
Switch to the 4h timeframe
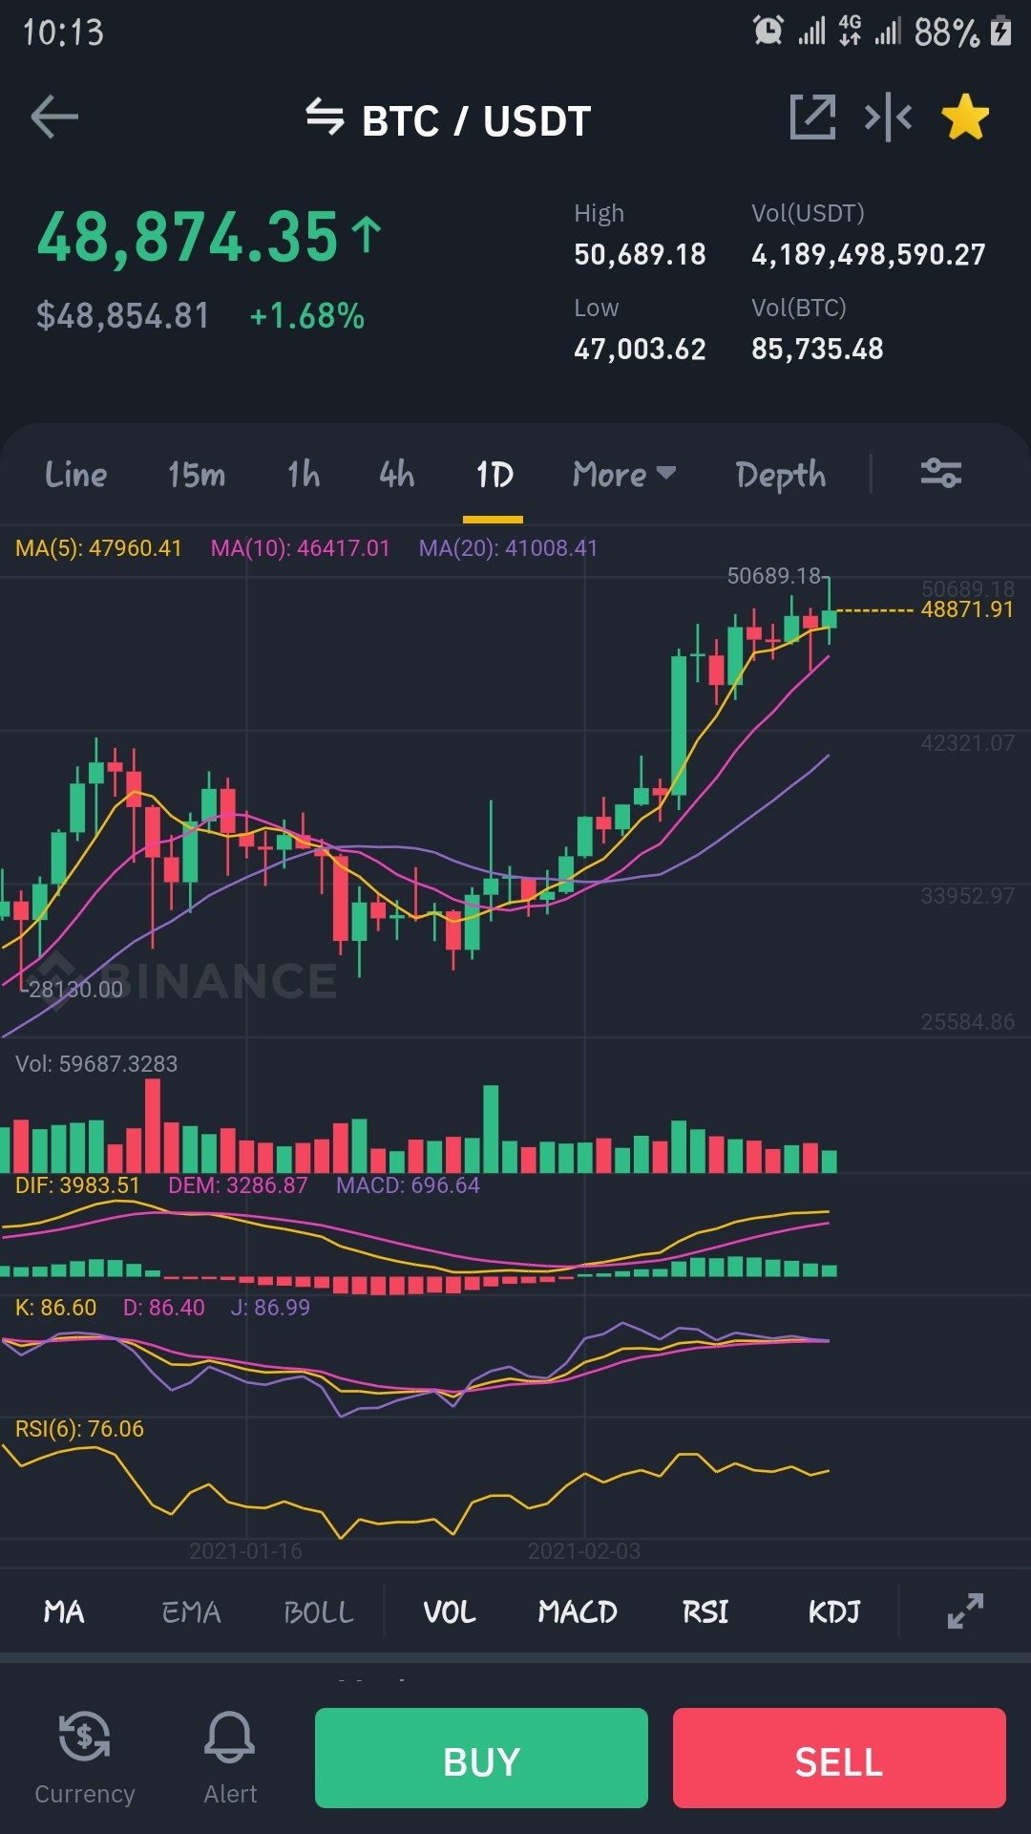396,474
